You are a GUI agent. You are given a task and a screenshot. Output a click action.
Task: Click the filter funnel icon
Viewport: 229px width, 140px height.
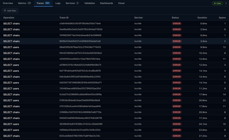(x=5, y=11)
